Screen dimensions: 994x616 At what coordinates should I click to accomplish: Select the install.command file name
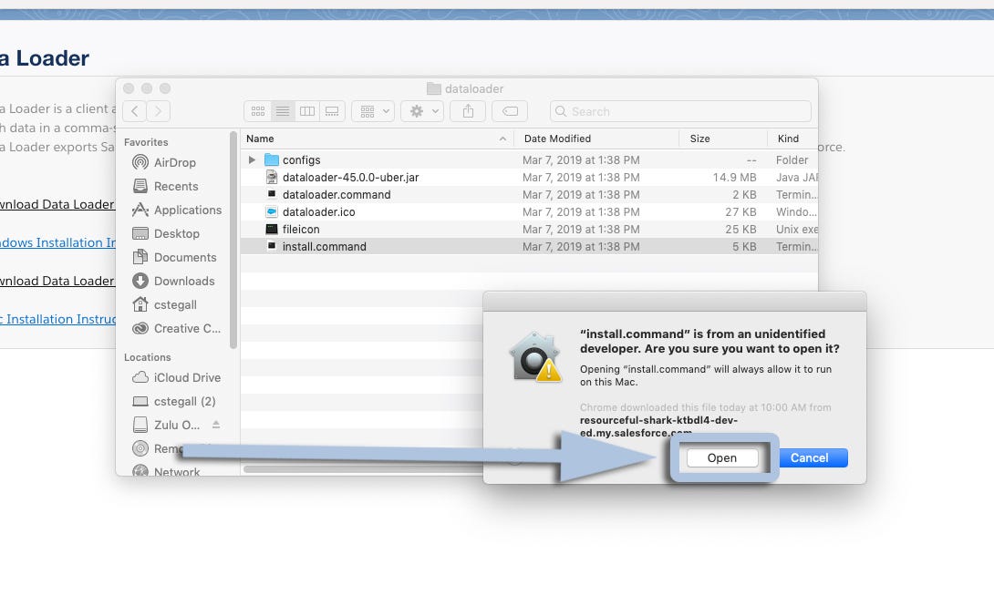tap(325, 247)
